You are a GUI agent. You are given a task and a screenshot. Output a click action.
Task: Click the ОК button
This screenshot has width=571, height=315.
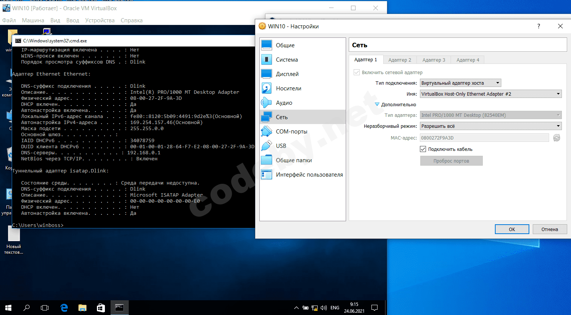click(x=512, y=229)
